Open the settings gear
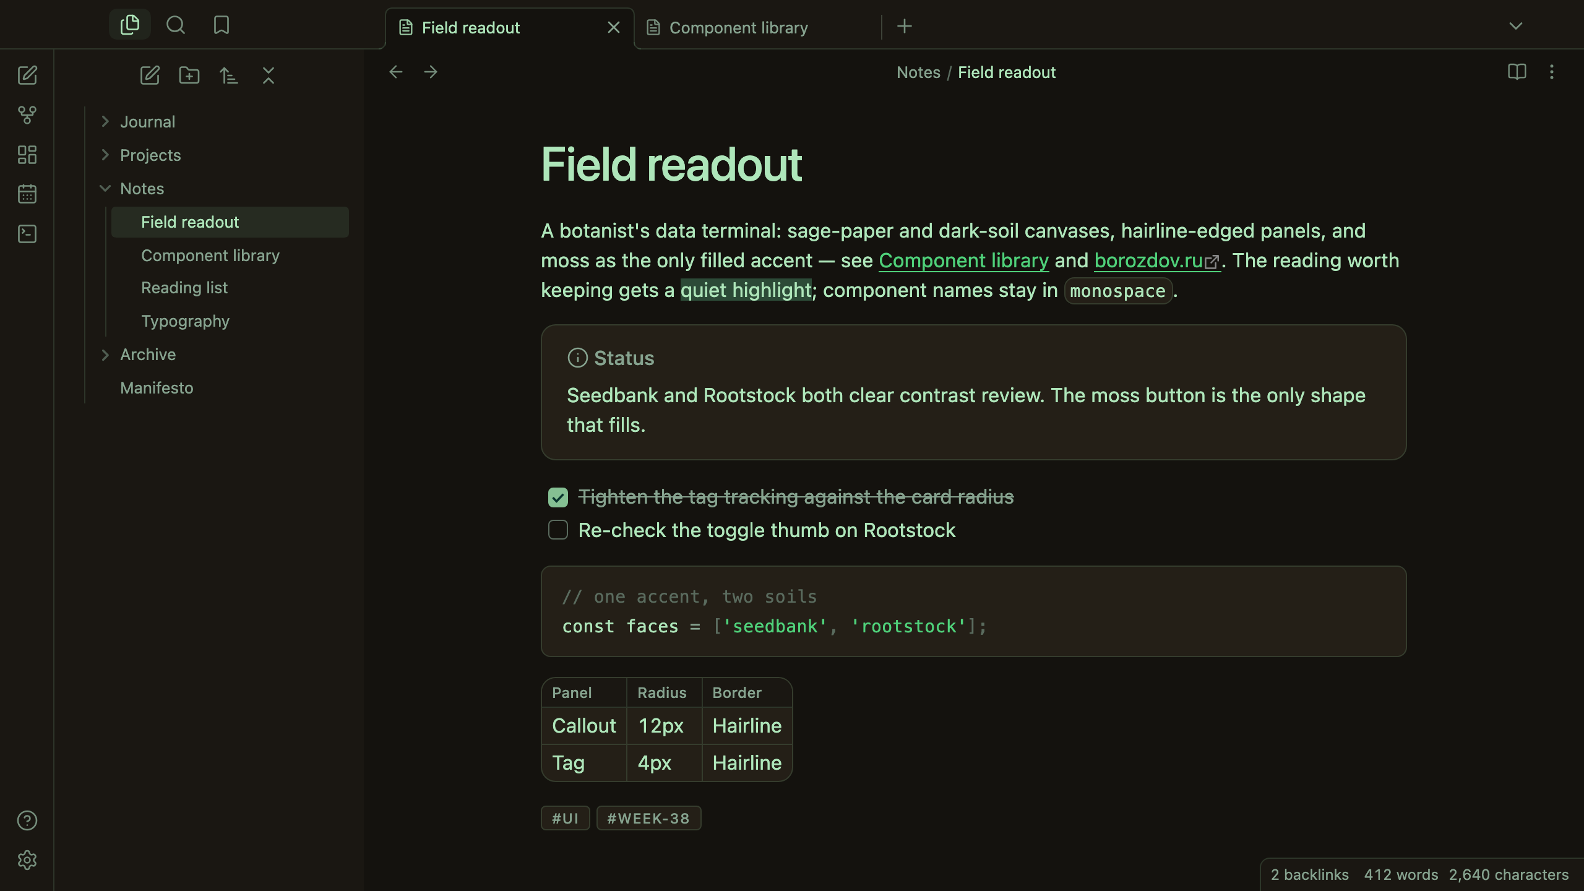The image size is (1584, 891). (x=27, y=860)
